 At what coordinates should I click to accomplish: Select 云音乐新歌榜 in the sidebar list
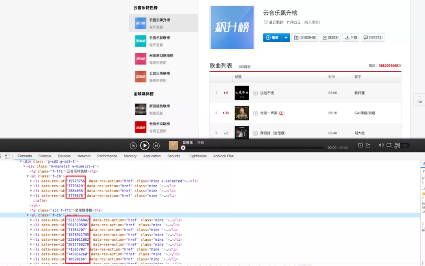164,41
